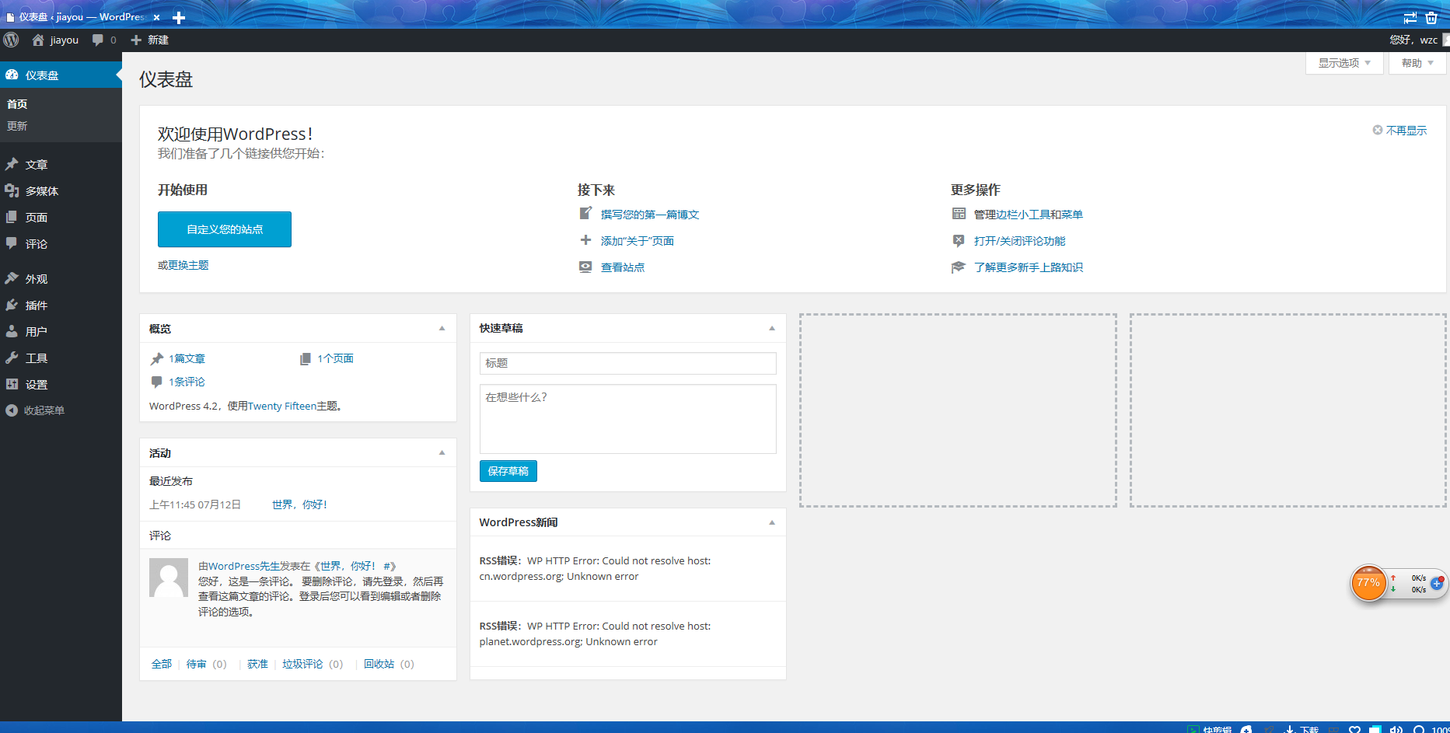This screenshot has height=733, width=1450.
Task: Open the 1篇文章 link
Action: 187,358
